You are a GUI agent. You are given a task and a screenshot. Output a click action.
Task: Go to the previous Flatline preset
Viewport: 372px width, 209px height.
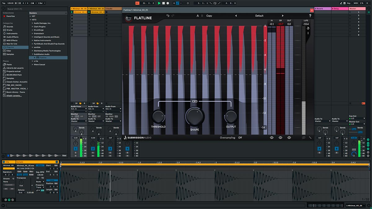pos(236,16)
